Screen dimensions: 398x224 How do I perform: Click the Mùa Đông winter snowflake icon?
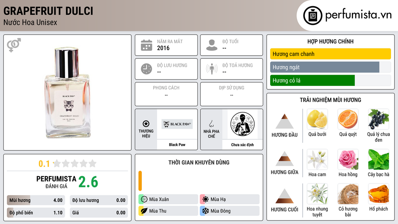pyautogui.click(x=206, y=211)
